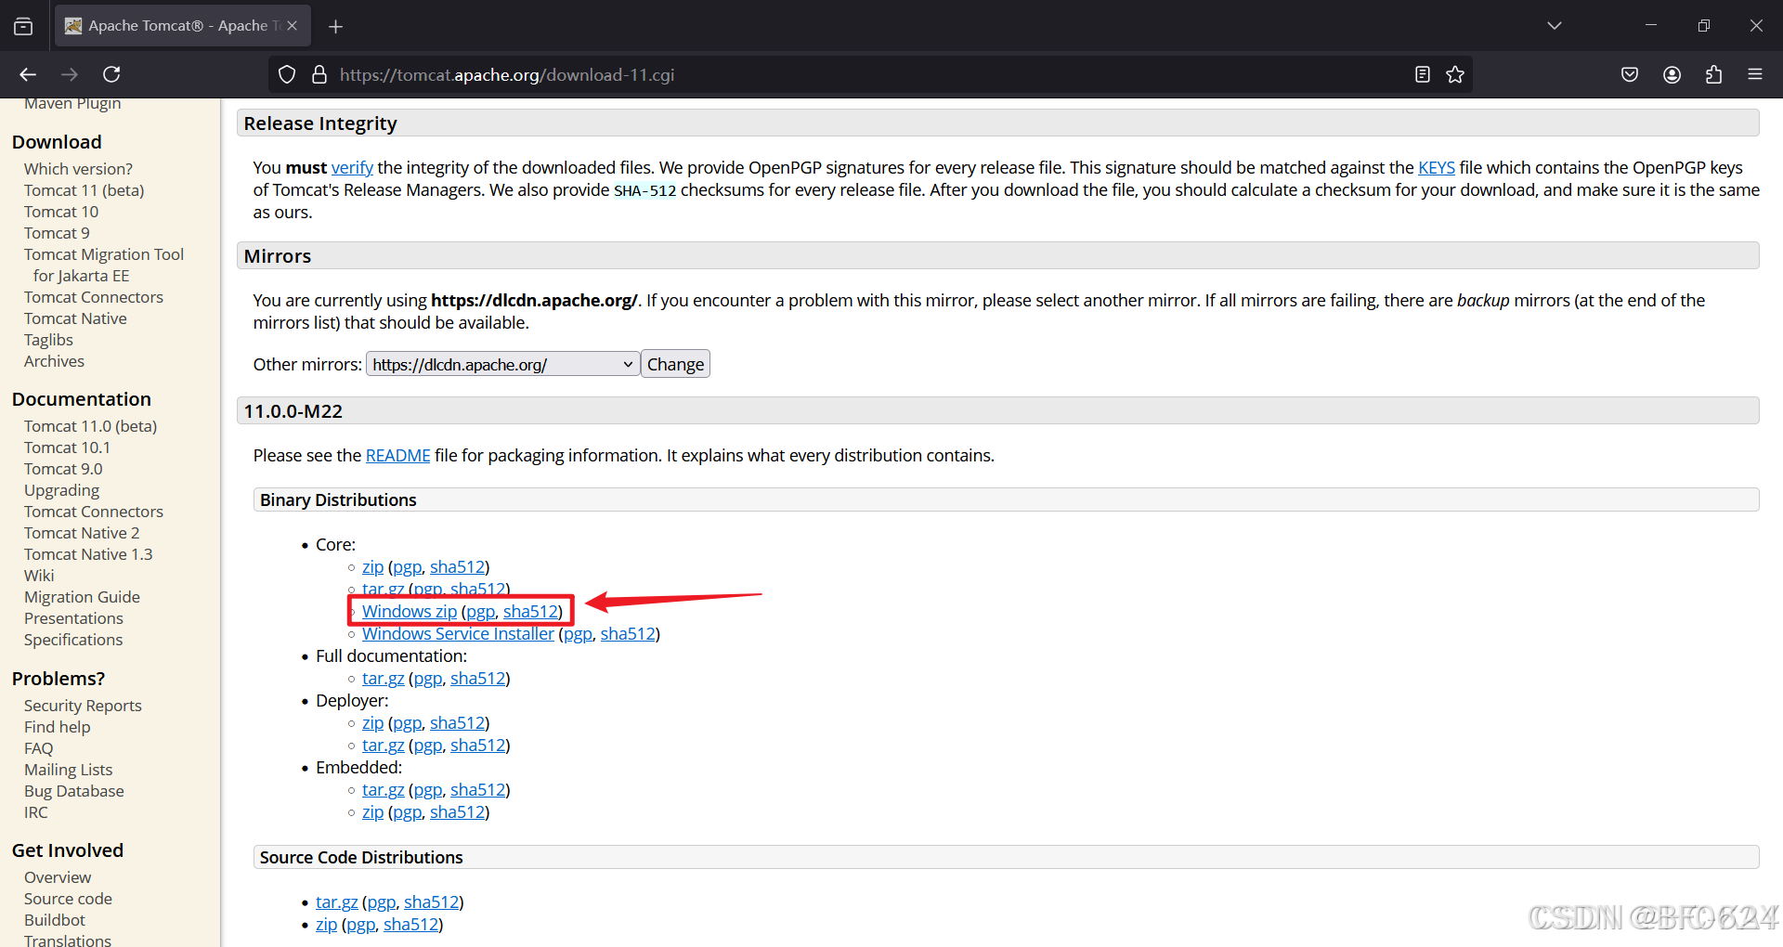Download the Windows Service Installer
Image resolution: width=1783 pixels, height=947 pixels.
pos(458,633)
